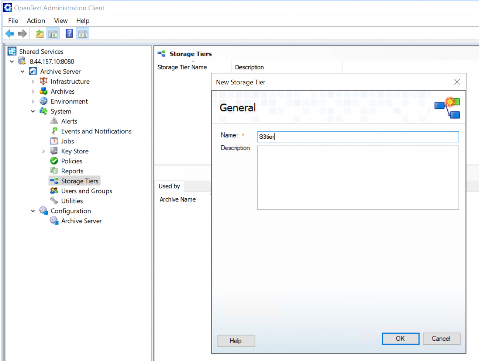The height and width of the screenshot is (361, 479).
Task: Select the Reports tree item label
Action: click(72, 171)
